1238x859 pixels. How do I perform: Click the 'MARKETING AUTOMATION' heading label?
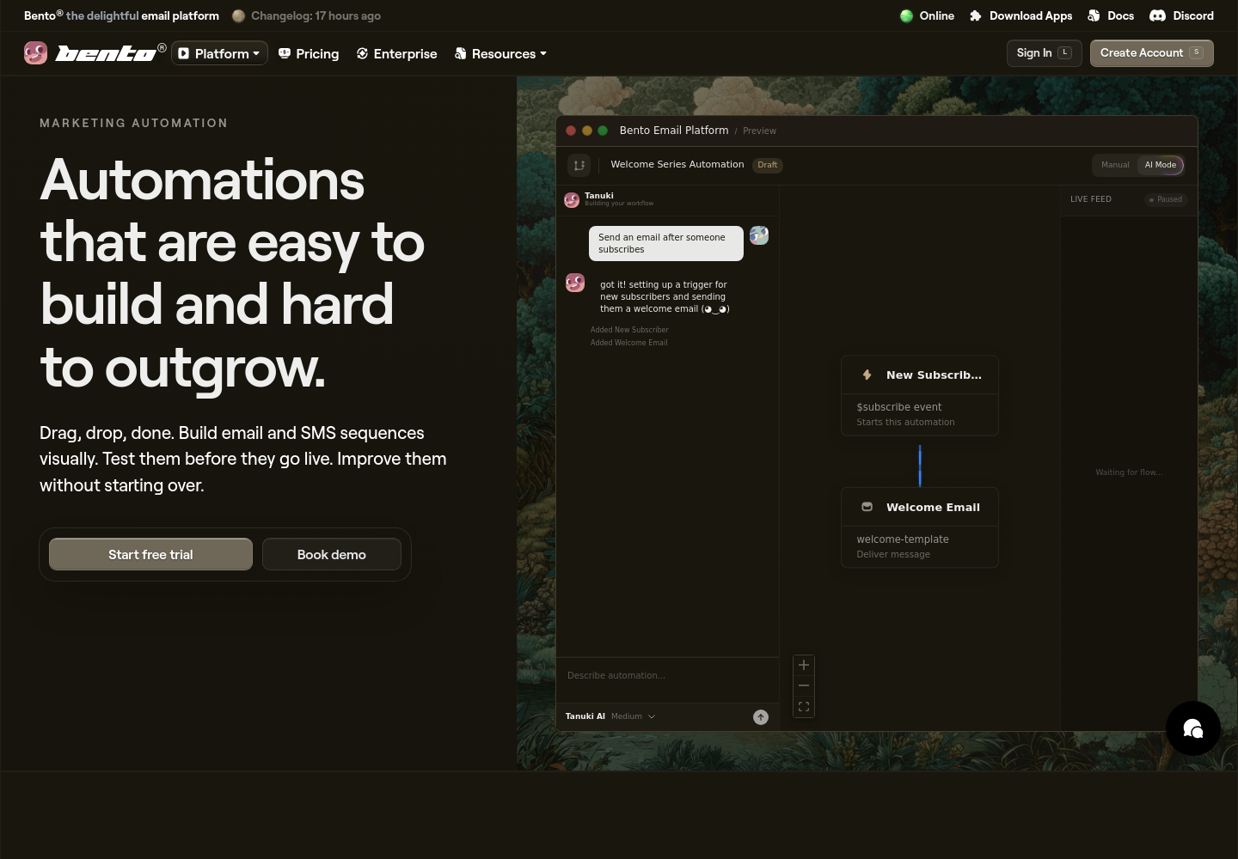tap(134, 123)
